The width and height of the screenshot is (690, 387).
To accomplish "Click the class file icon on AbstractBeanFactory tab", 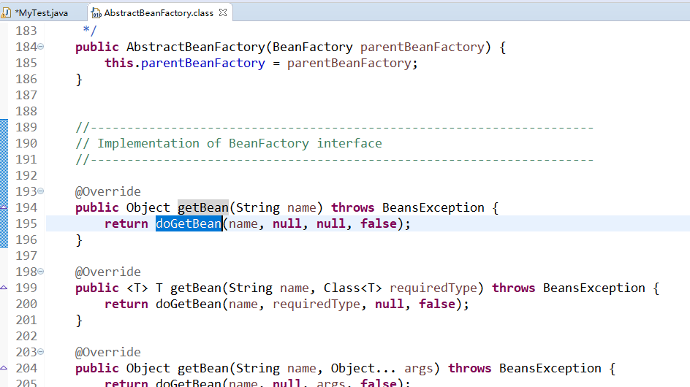I will click(96, 13).
